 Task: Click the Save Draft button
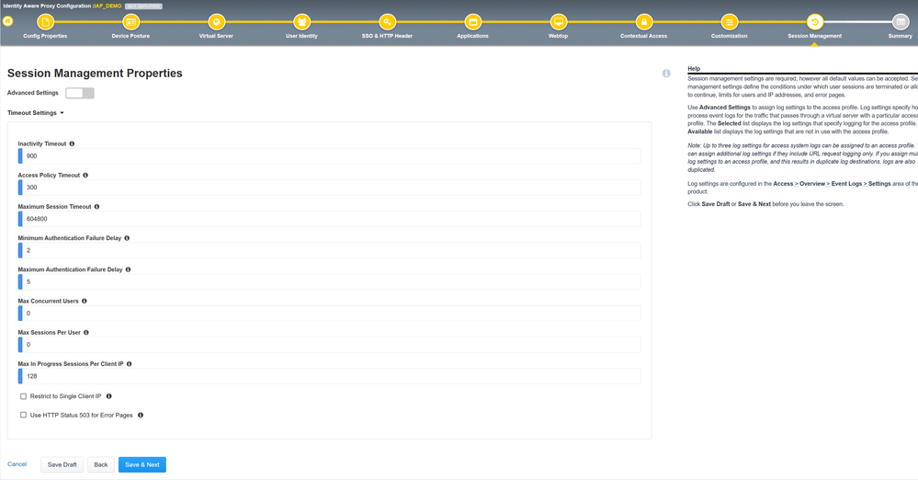[62, 464]
